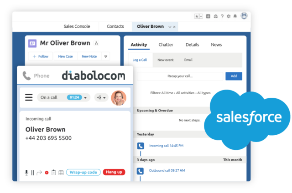
Task: Expand more actions dropdown beside New Note
Action: (105, 56)
